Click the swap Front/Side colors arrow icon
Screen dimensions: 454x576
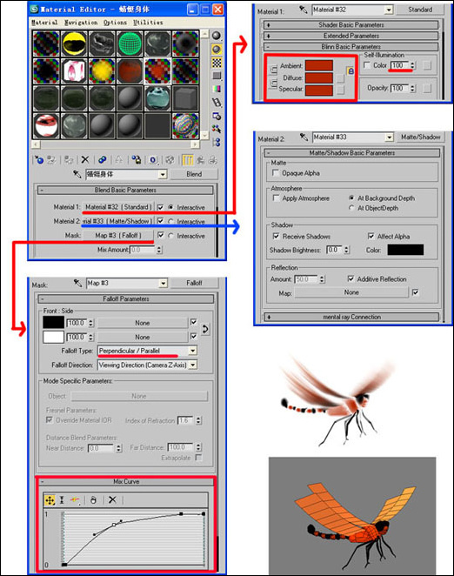(x=205, y=329)
